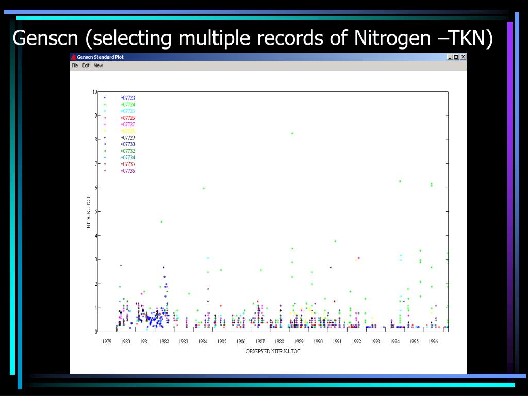Image resolution: width=528 pixels, height=396 pixels.
Task: Click the OBSERVED NITR-KJ-TOT axis title
Action: (273, 351)
